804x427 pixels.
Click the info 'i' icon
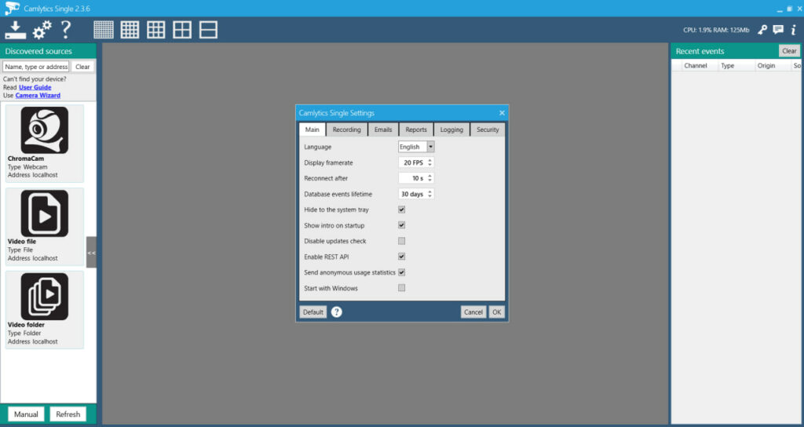pyautogui.click(x=793, y=30)
